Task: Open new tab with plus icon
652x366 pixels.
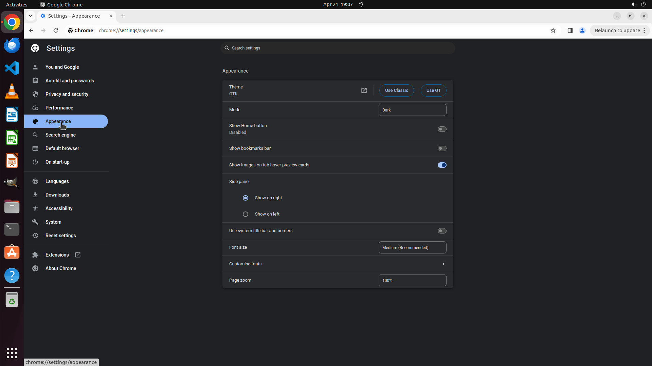Action: (123, 16)
